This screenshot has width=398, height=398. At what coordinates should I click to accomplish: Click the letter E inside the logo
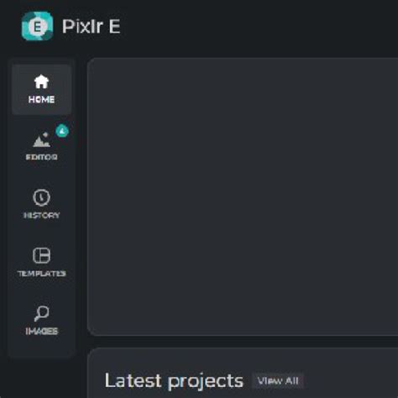(37, 27)
